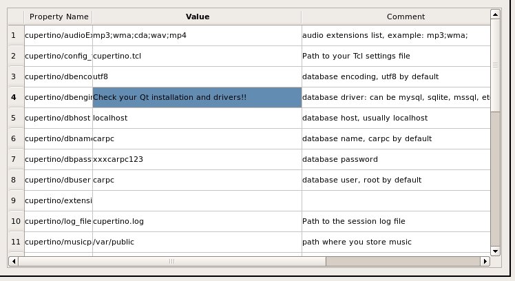Viewport: 515px width, 281px height.
Task: Select the /var/public music path cell
Action: point(197,242)
